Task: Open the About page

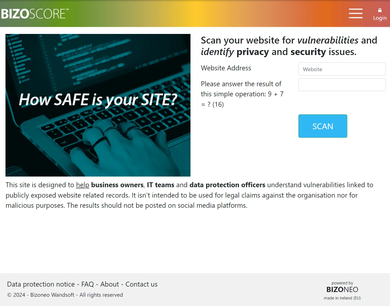Action: click(x=109, y=284)
